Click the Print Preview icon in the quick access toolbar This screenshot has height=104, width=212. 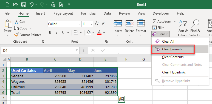pos(53,5)
